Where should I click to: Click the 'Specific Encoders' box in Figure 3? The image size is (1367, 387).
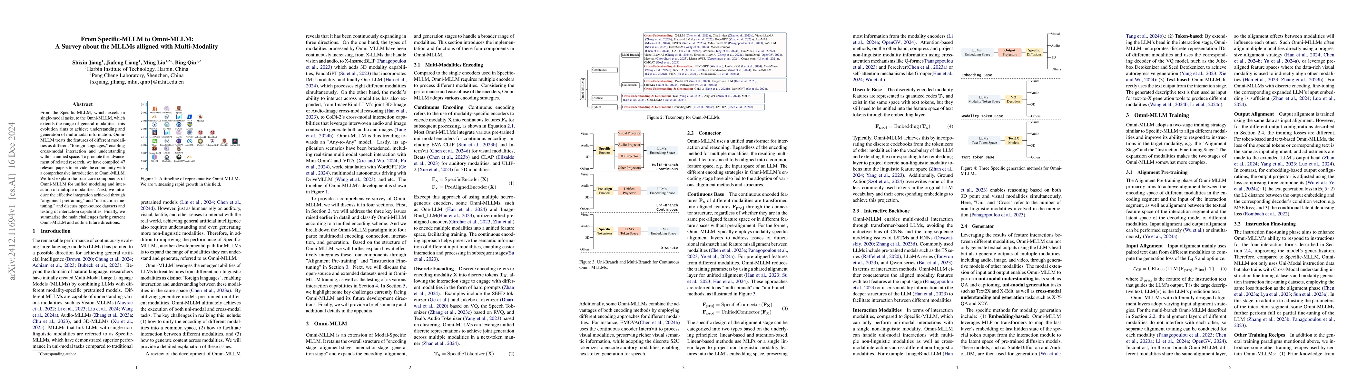[x=605, y=151]
